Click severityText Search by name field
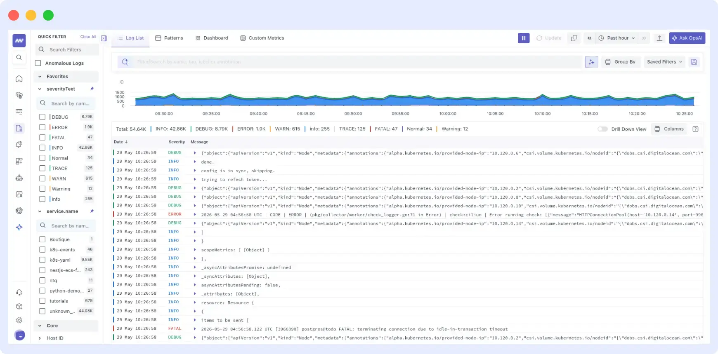Viewport: 718px width, 354px height. coord(66,103)
